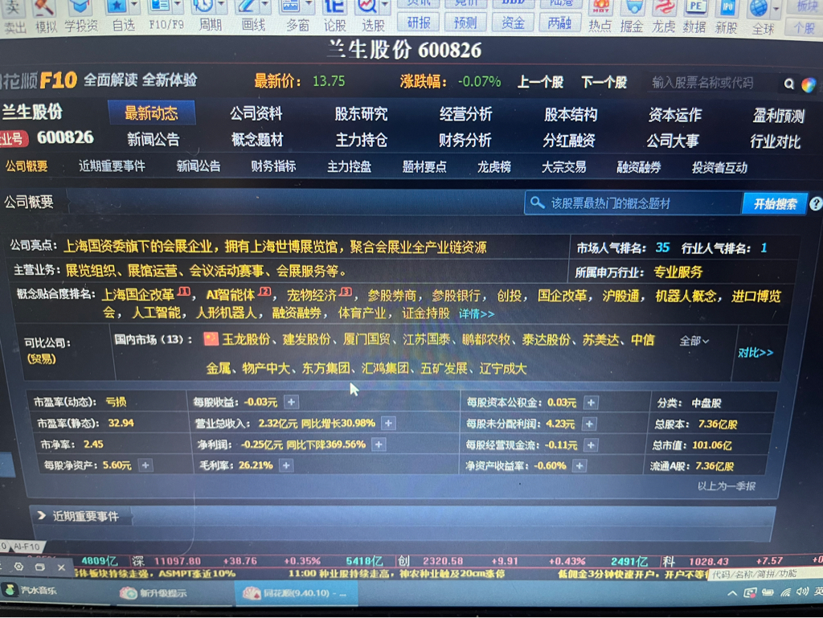The width and height of the screenshot is (823, 618).
Task: Click the close X icon above taskbar
Action: coord(61,567)
